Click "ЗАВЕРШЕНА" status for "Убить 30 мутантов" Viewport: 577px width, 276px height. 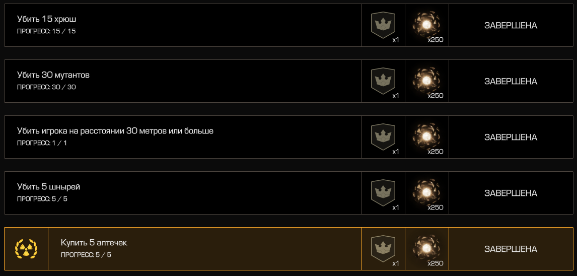pyautogui.click(x=511, y=82)
